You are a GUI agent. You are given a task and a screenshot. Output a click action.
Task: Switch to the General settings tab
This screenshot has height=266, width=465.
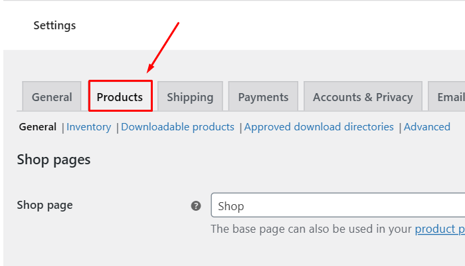[x=52, y=97]
